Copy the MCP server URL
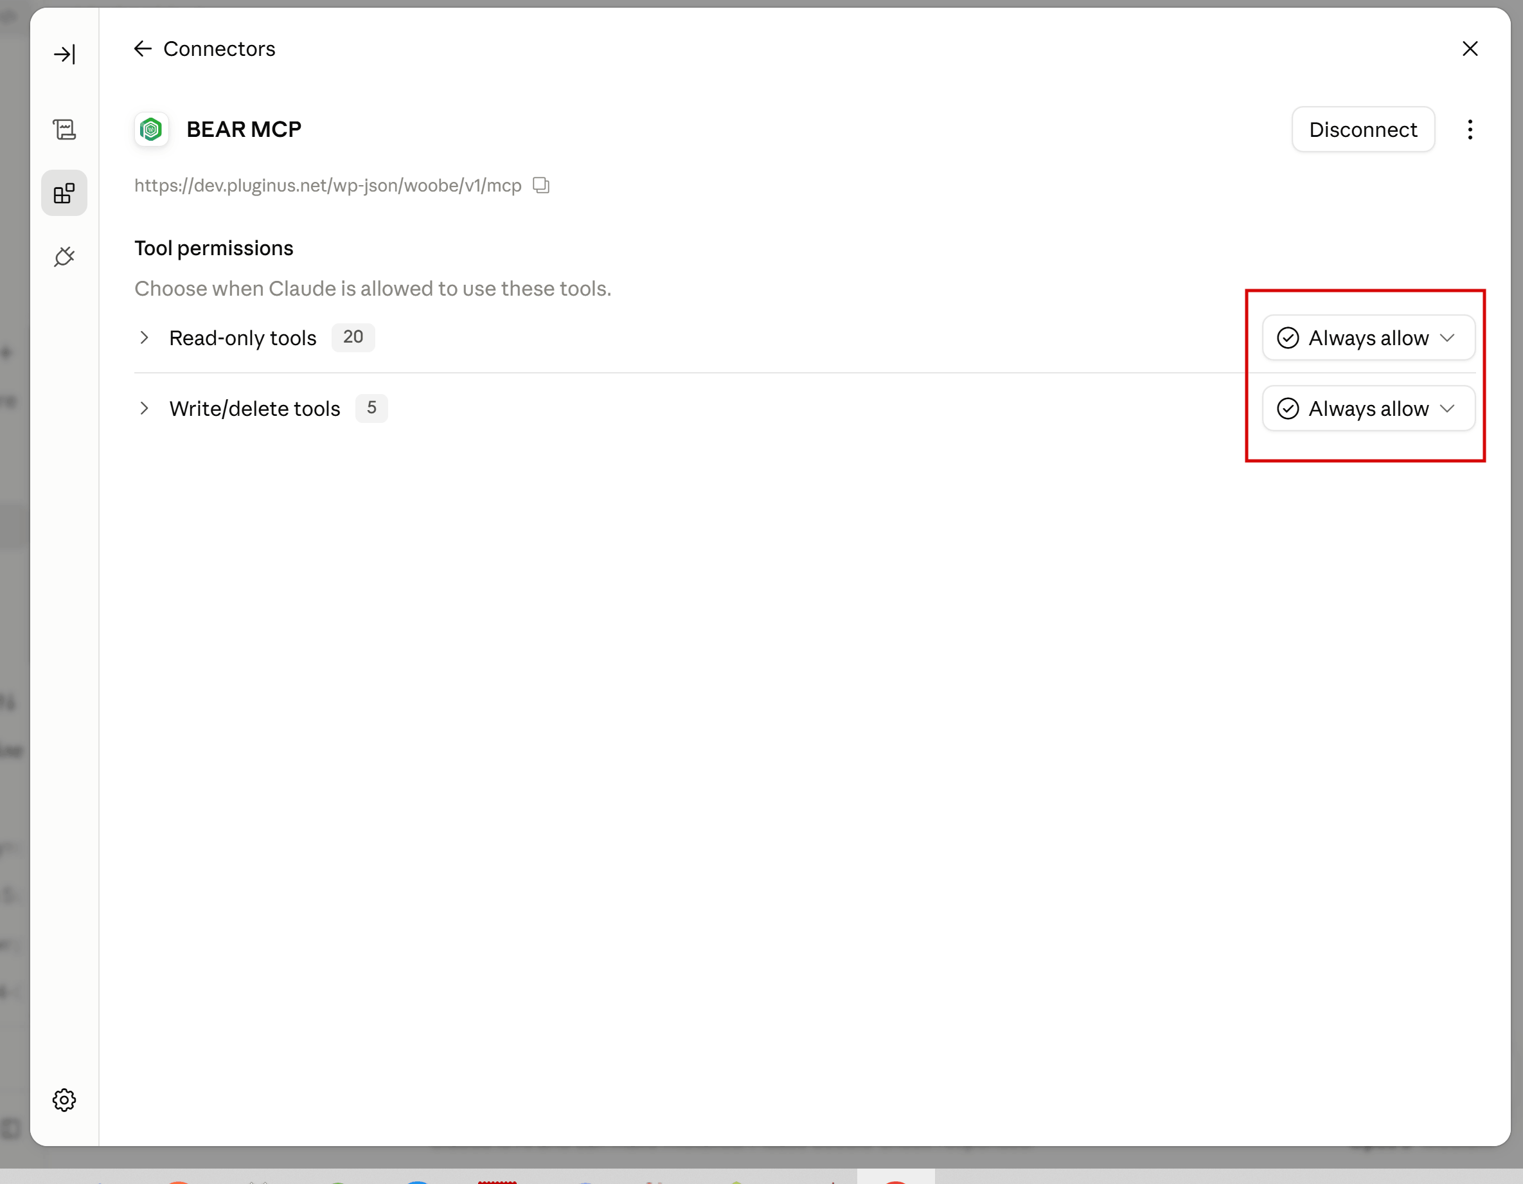 tap(541, 186)
